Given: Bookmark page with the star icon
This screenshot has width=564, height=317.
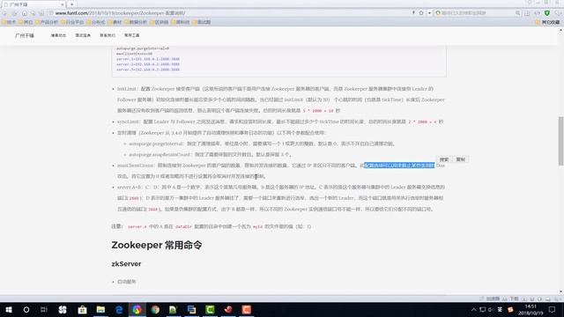Looking at the screenshot, I should (x=421, y=13).
